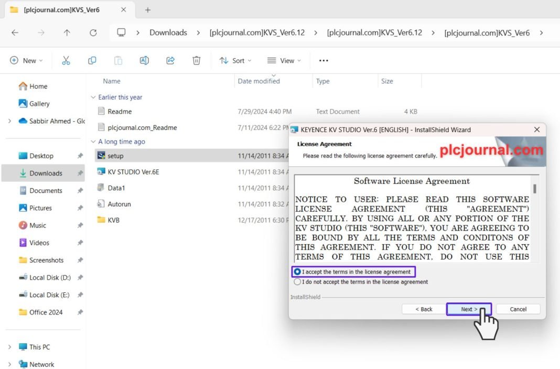Select I do not accept the terms option
This screenshot has width=560, height=369.
[298, 282]
